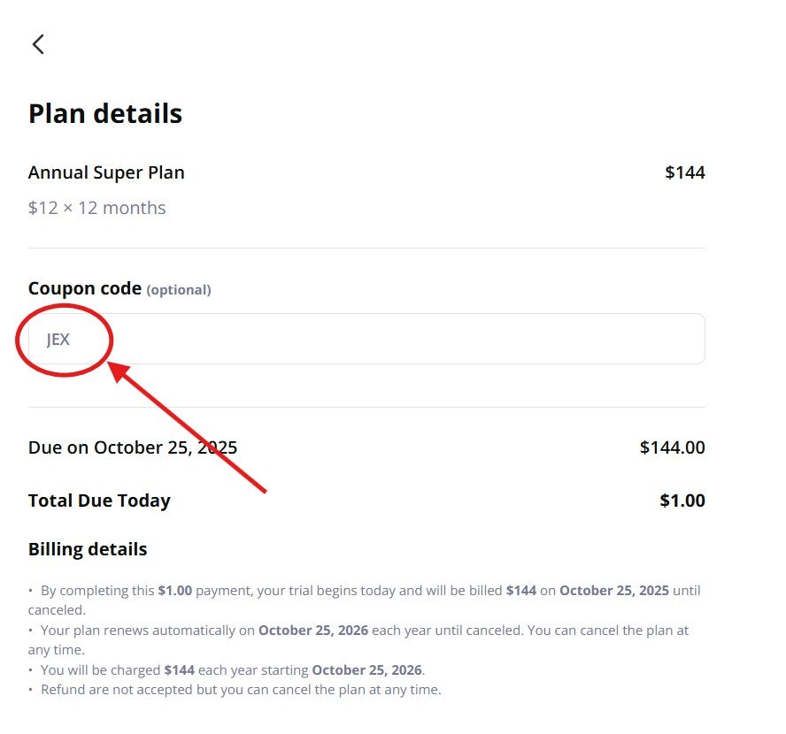
Task: Click the Plan details heading
Action: coord(104,113)
